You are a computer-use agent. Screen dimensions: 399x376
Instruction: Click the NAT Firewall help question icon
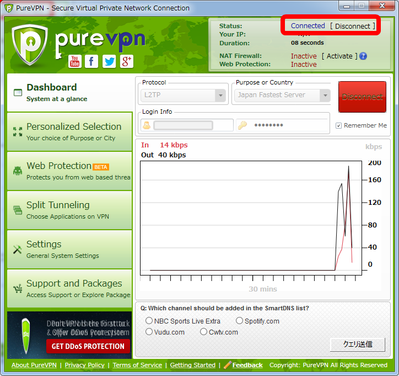click(363, 56)
